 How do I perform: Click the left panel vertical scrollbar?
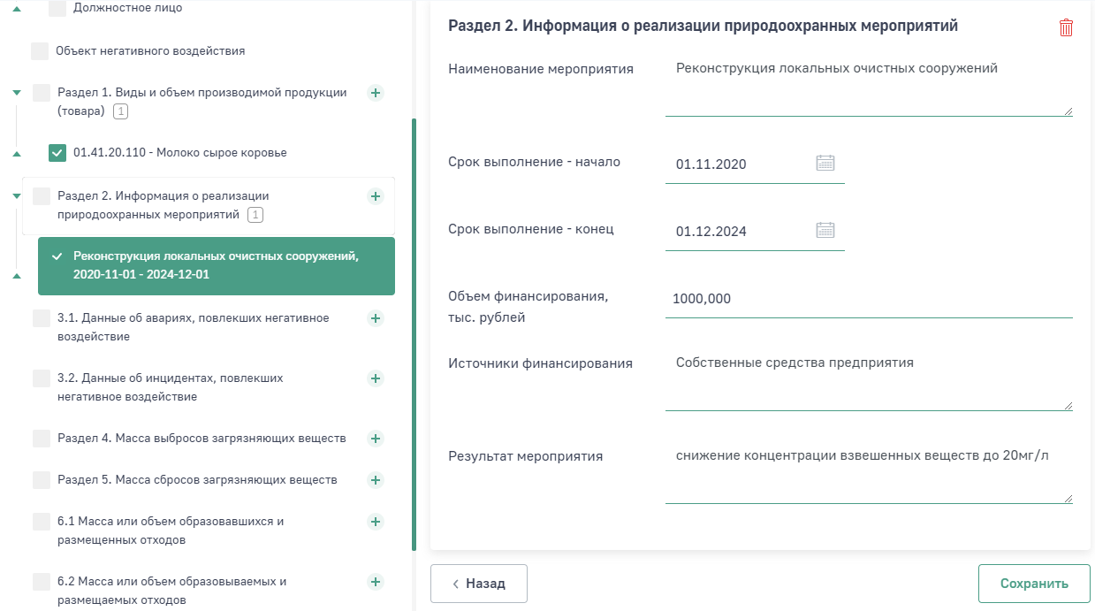[414, 334]
